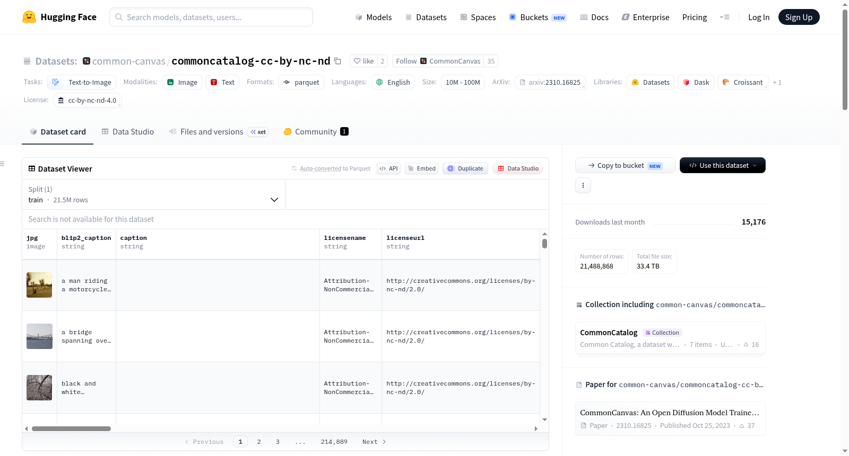Select the Text-to-Image task tag
This screenshot has width=849, height=456.
82,82
